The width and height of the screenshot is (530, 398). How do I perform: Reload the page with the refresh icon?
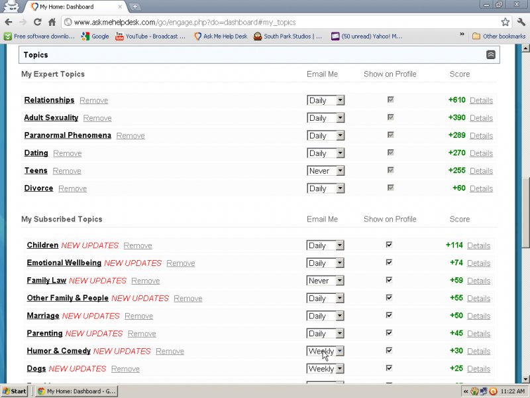click(37, 22)
